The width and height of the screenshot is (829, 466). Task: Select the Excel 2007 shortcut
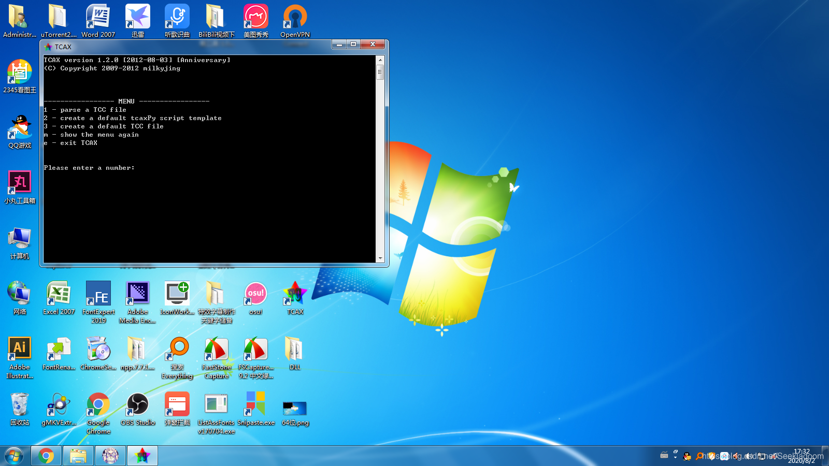59,298
